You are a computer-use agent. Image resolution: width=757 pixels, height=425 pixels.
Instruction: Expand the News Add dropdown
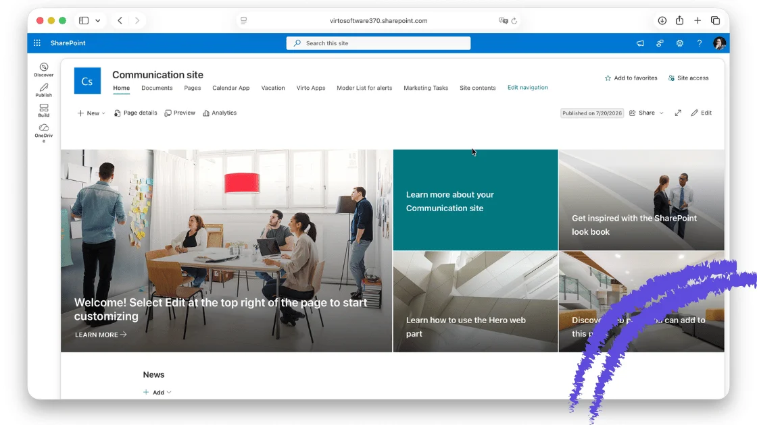(x=157, y=392)
